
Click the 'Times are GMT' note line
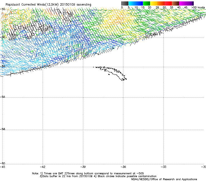(88, 173)
